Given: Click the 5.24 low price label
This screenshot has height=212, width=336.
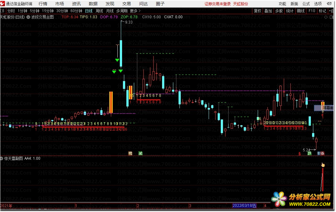Looking at the screenshot, I should [x=306, y=150].
